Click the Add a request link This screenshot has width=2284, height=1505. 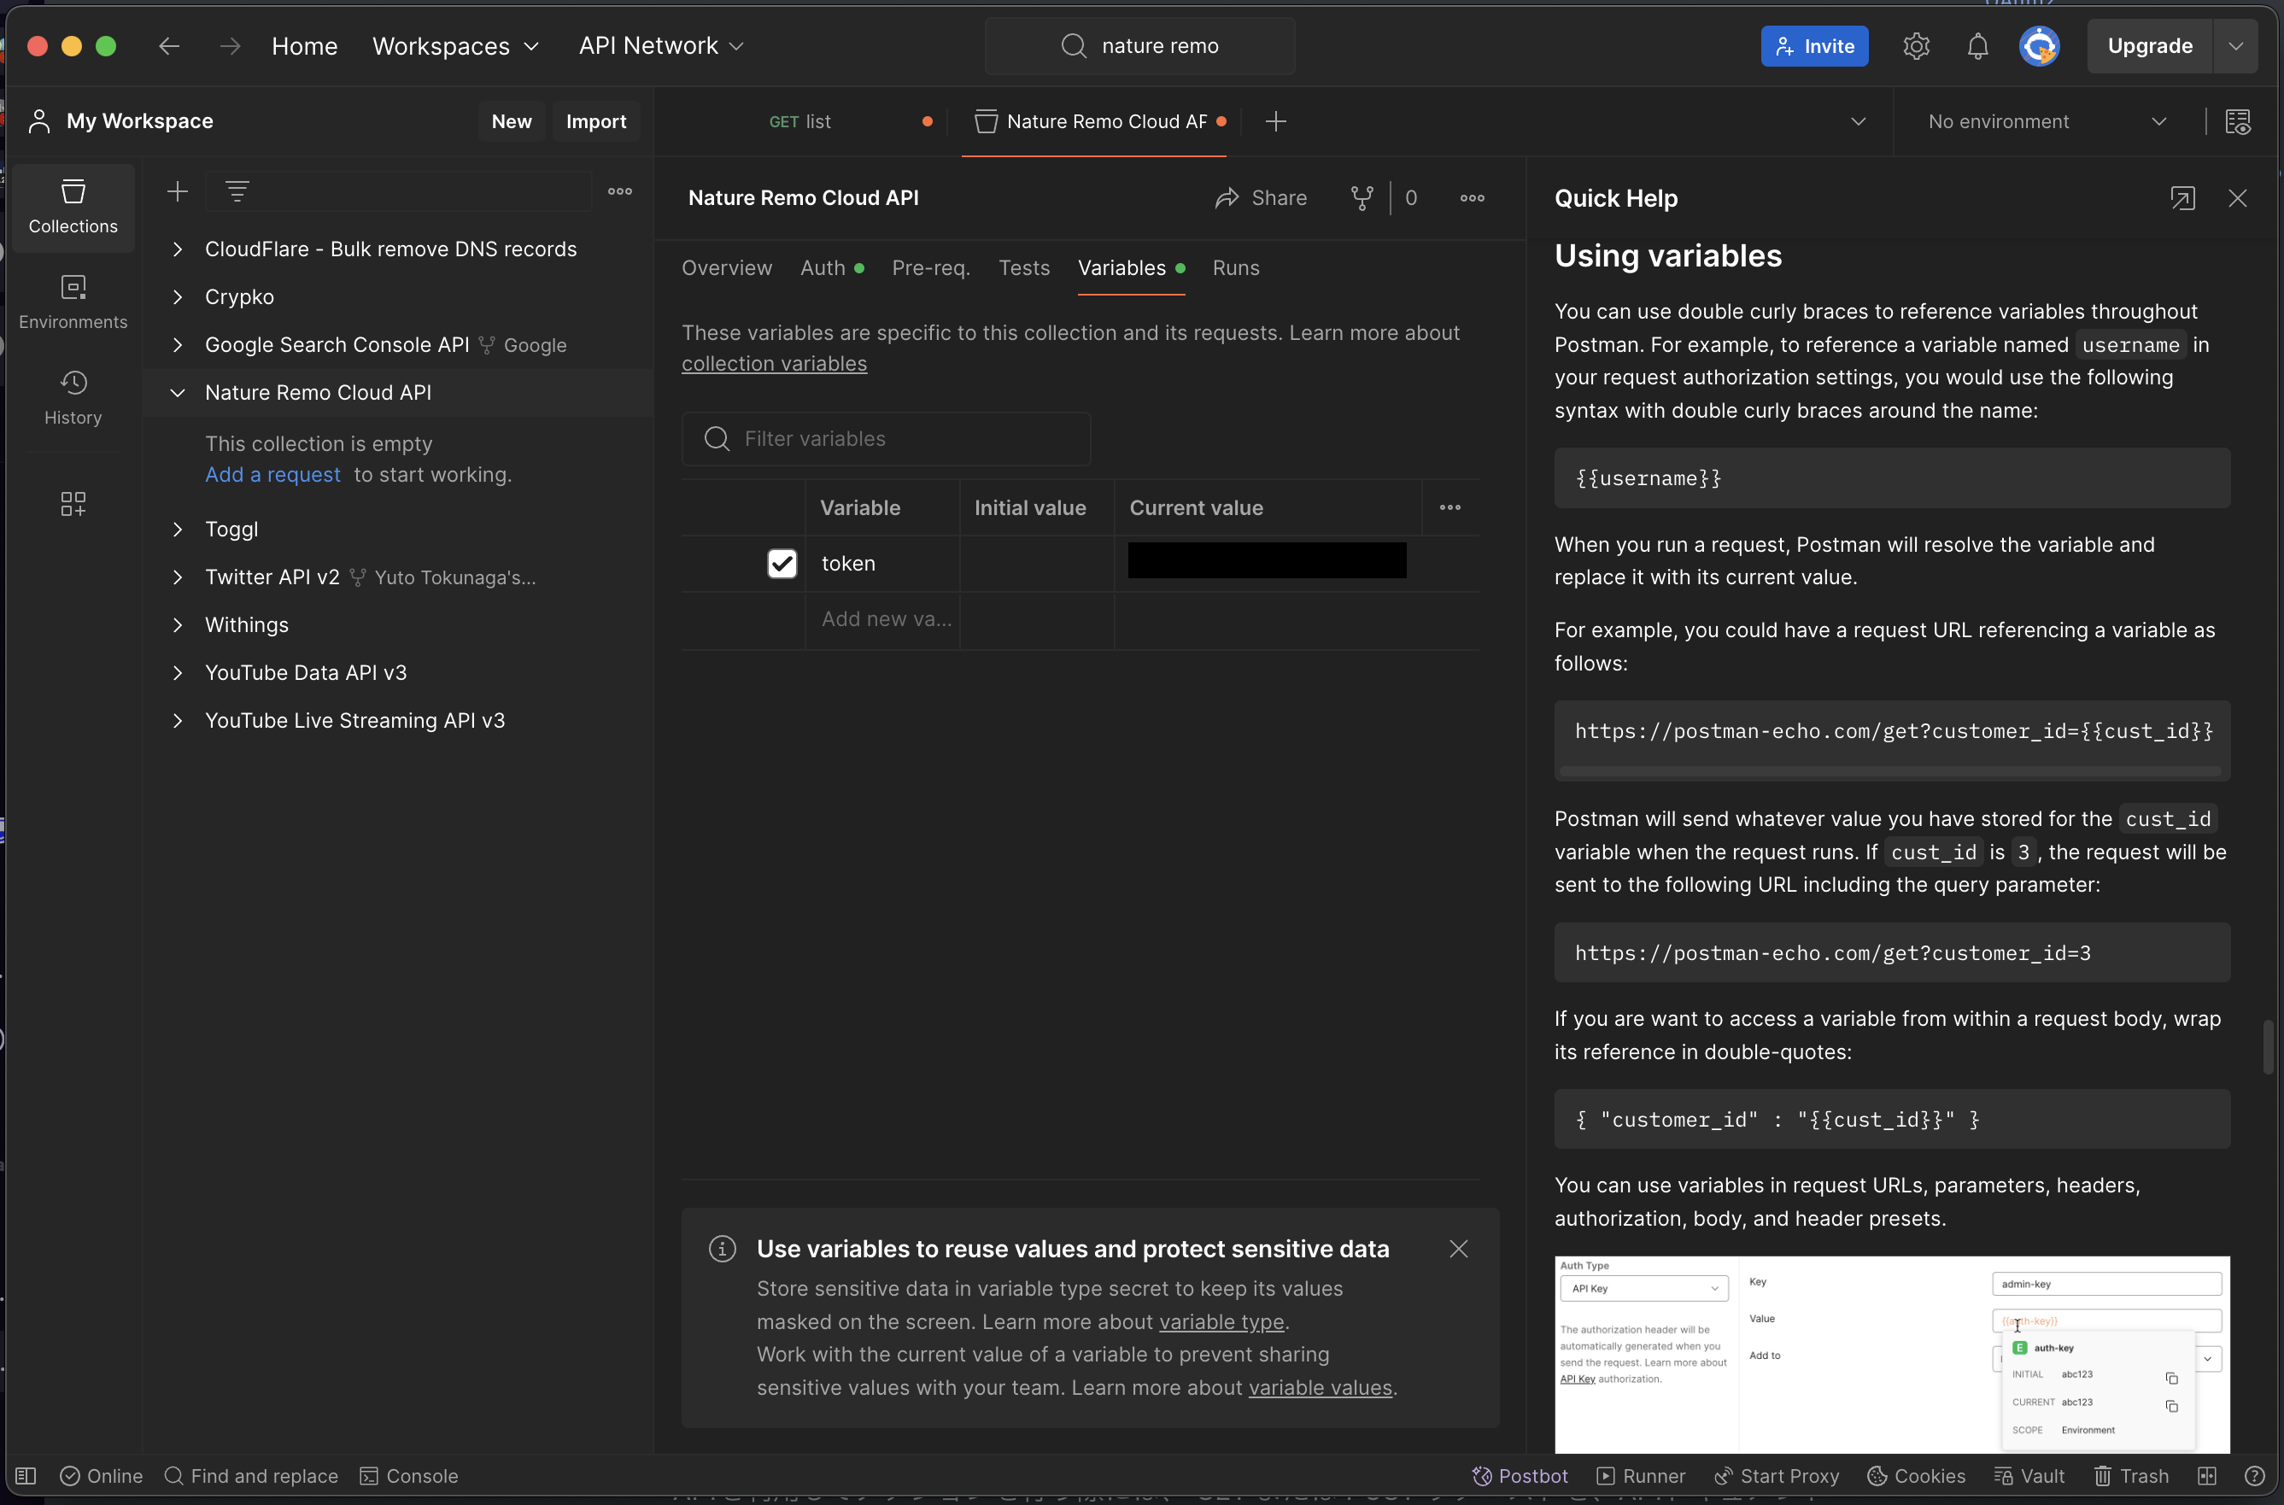(272, 474)
